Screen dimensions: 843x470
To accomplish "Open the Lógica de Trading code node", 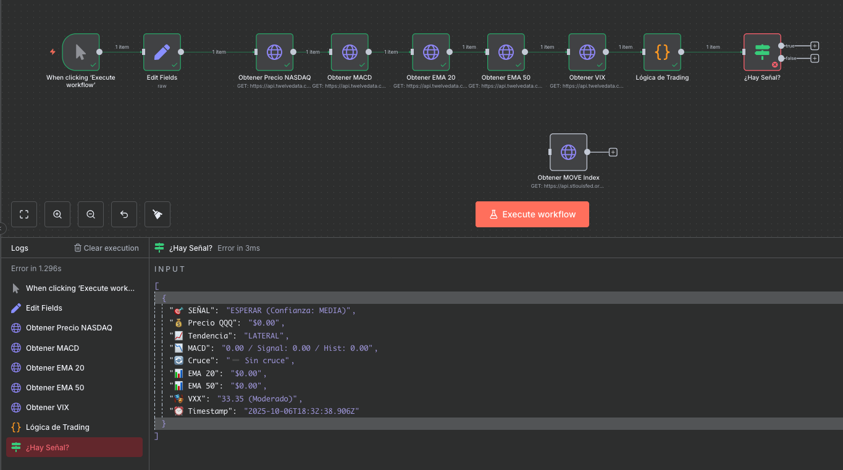I will pyautogui.click(x=662, y=52).
